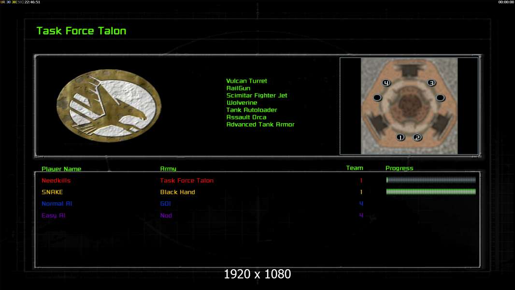Click the Black Hand army entry
The image size is (515, 290).
point(177,192)
